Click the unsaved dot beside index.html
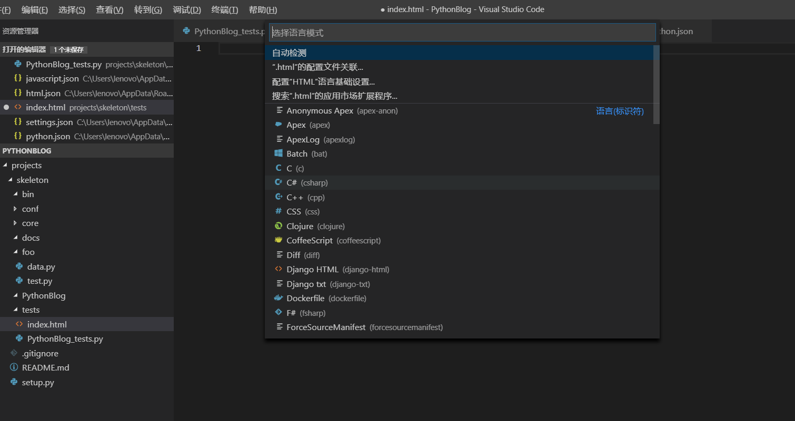This screenshot has width=795, height=421. 6,107
